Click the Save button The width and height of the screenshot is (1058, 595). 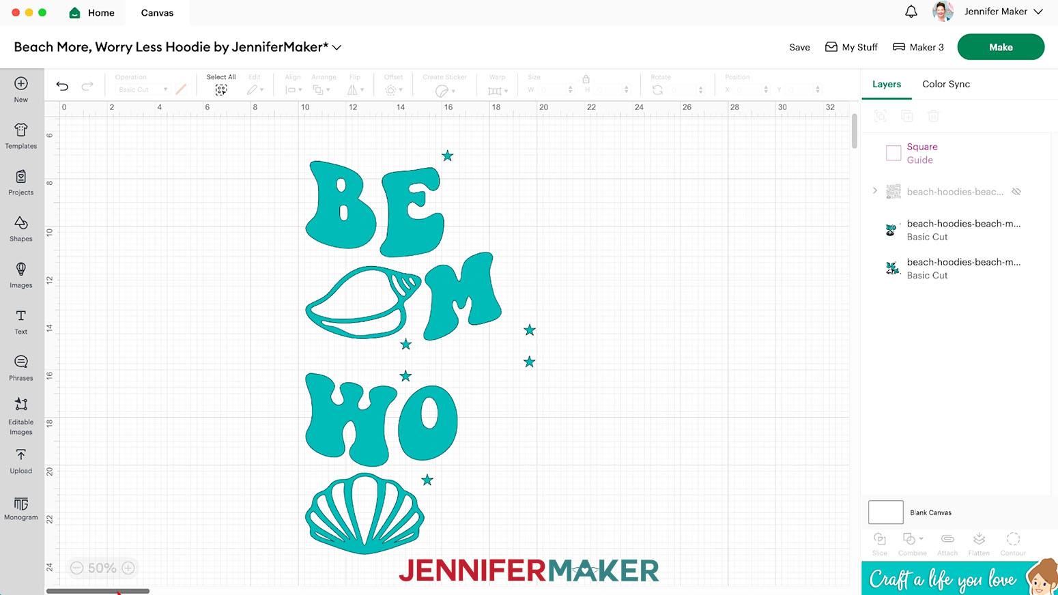799,47
